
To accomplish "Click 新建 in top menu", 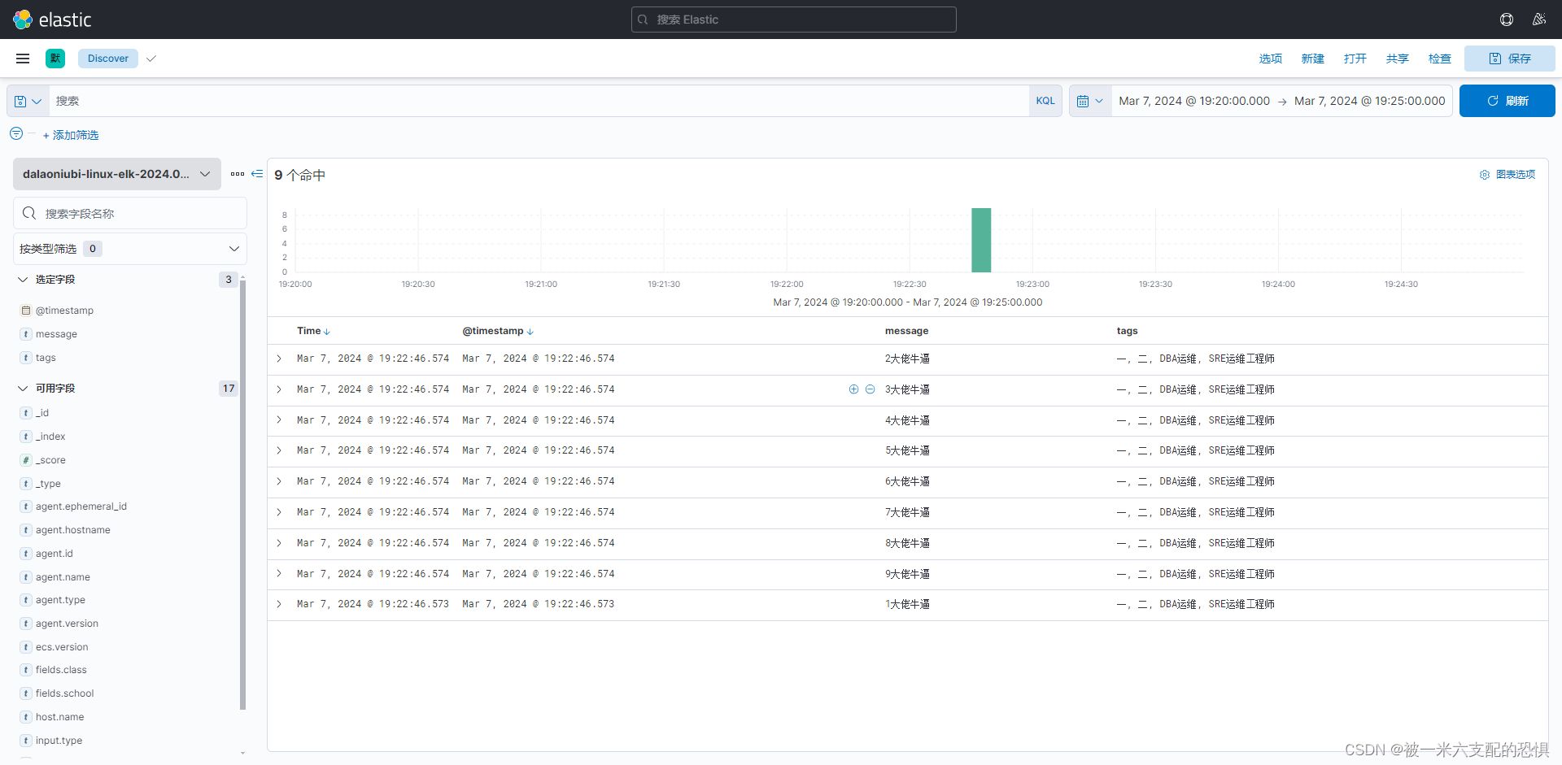I will click(1312, 59).
